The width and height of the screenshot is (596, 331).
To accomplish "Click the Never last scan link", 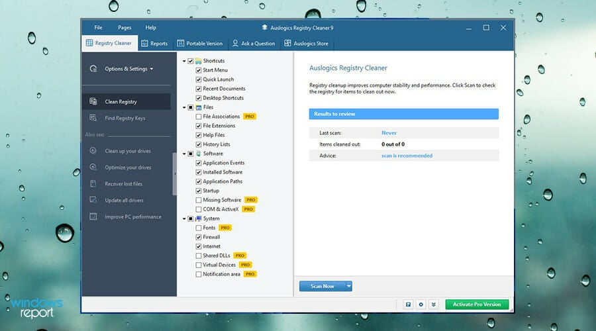I will (x=389, y=132).
